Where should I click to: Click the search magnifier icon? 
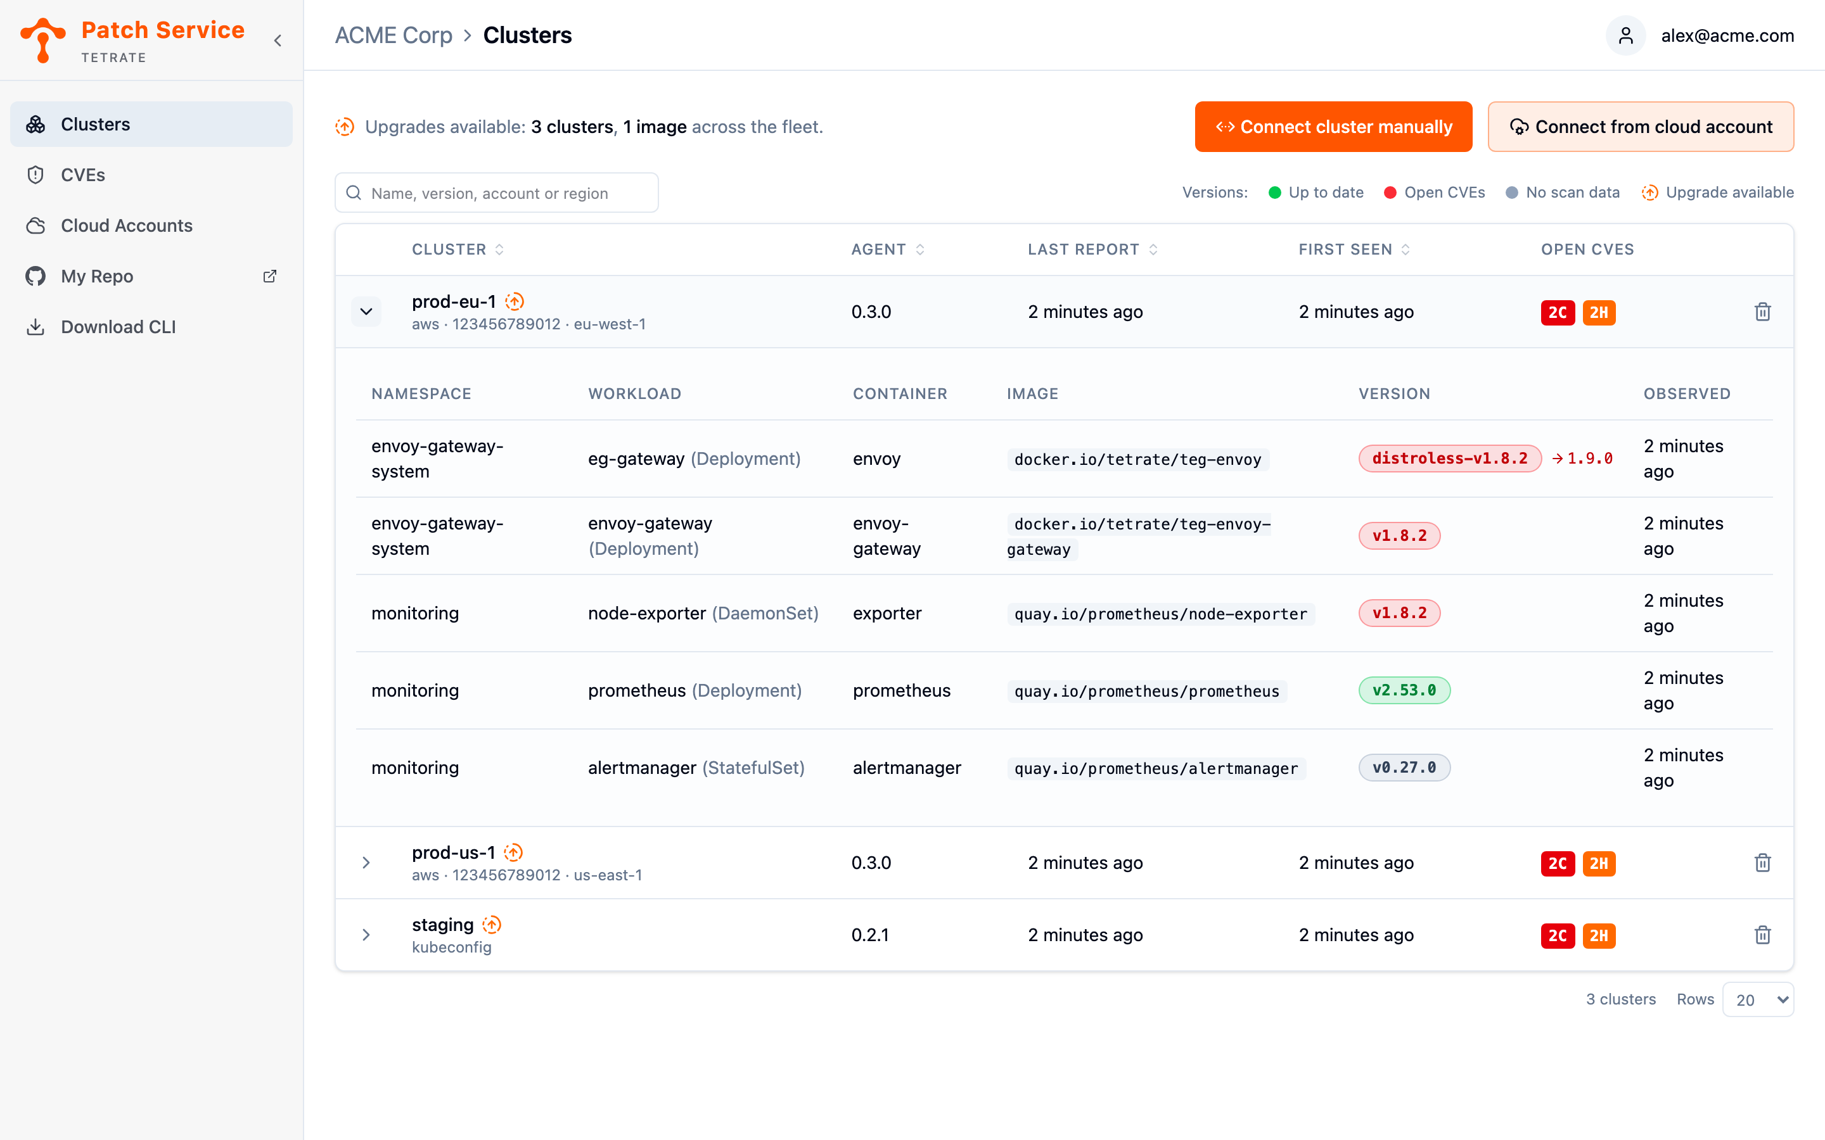click(x=354, y=193)
